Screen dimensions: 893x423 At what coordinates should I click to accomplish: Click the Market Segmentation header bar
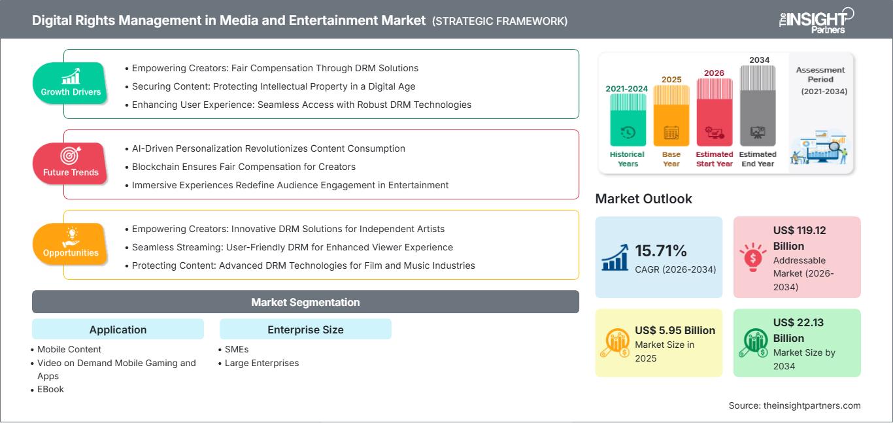pyautogui.click(x=305, y=302)
